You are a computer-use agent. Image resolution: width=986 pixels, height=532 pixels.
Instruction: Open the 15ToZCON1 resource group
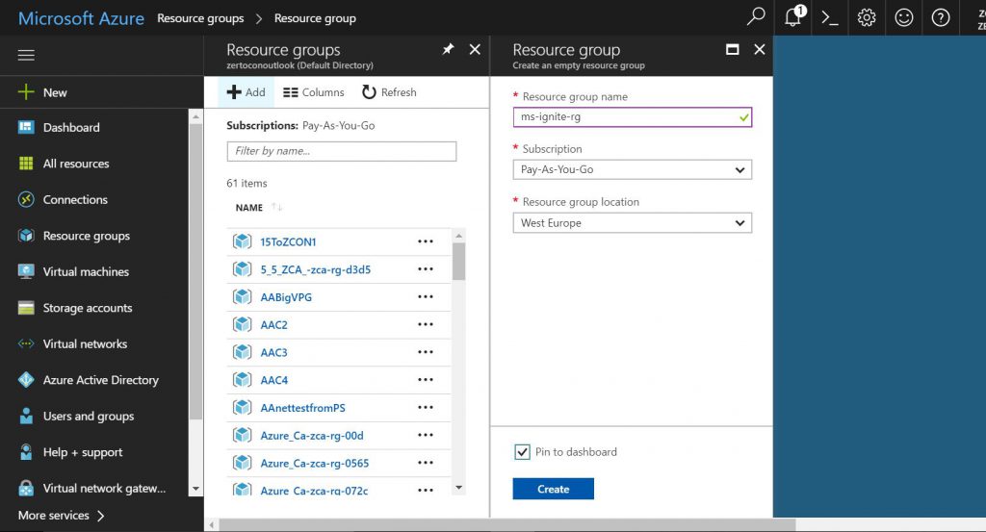[288, 241]
